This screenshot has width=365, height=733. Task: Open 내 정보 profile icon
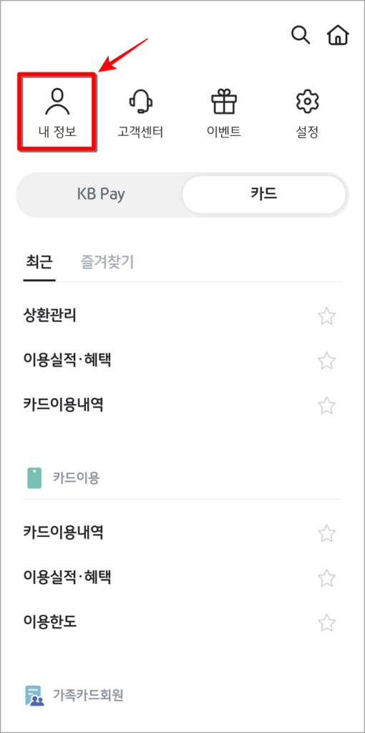(x=57, y=102)
